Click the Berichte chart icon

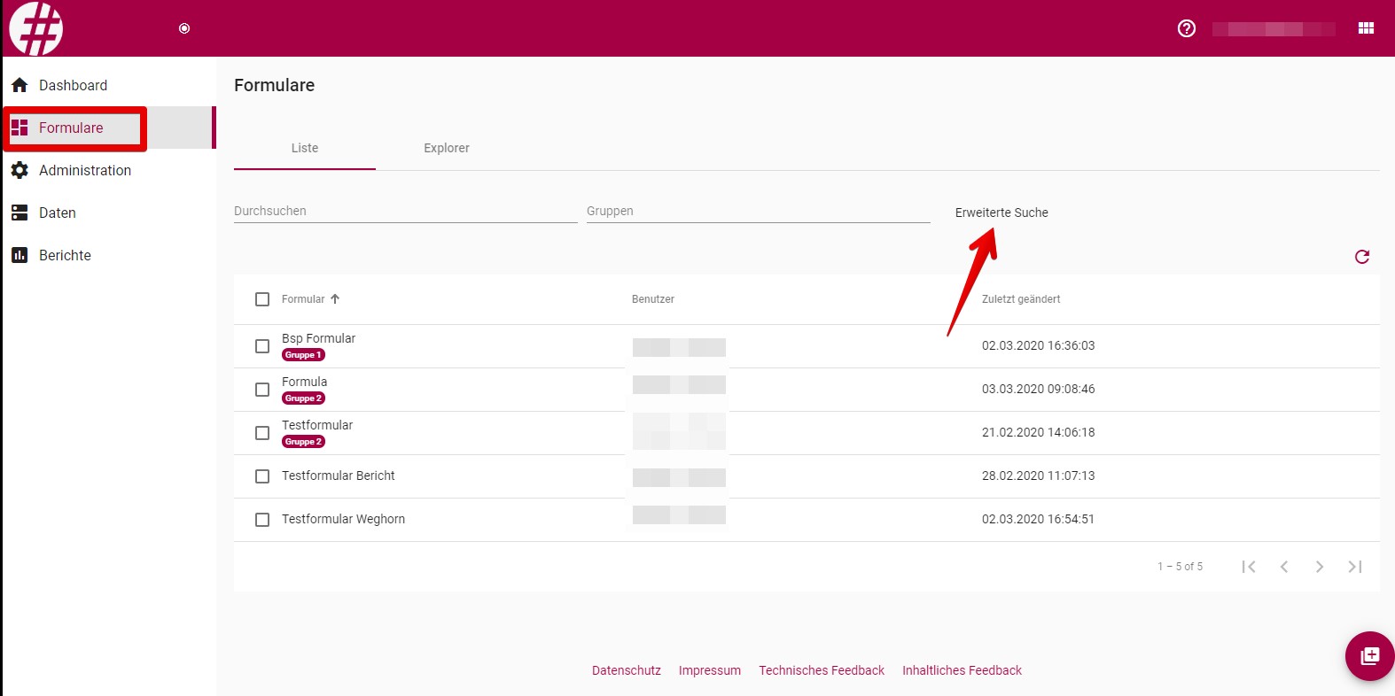[19, 255]
